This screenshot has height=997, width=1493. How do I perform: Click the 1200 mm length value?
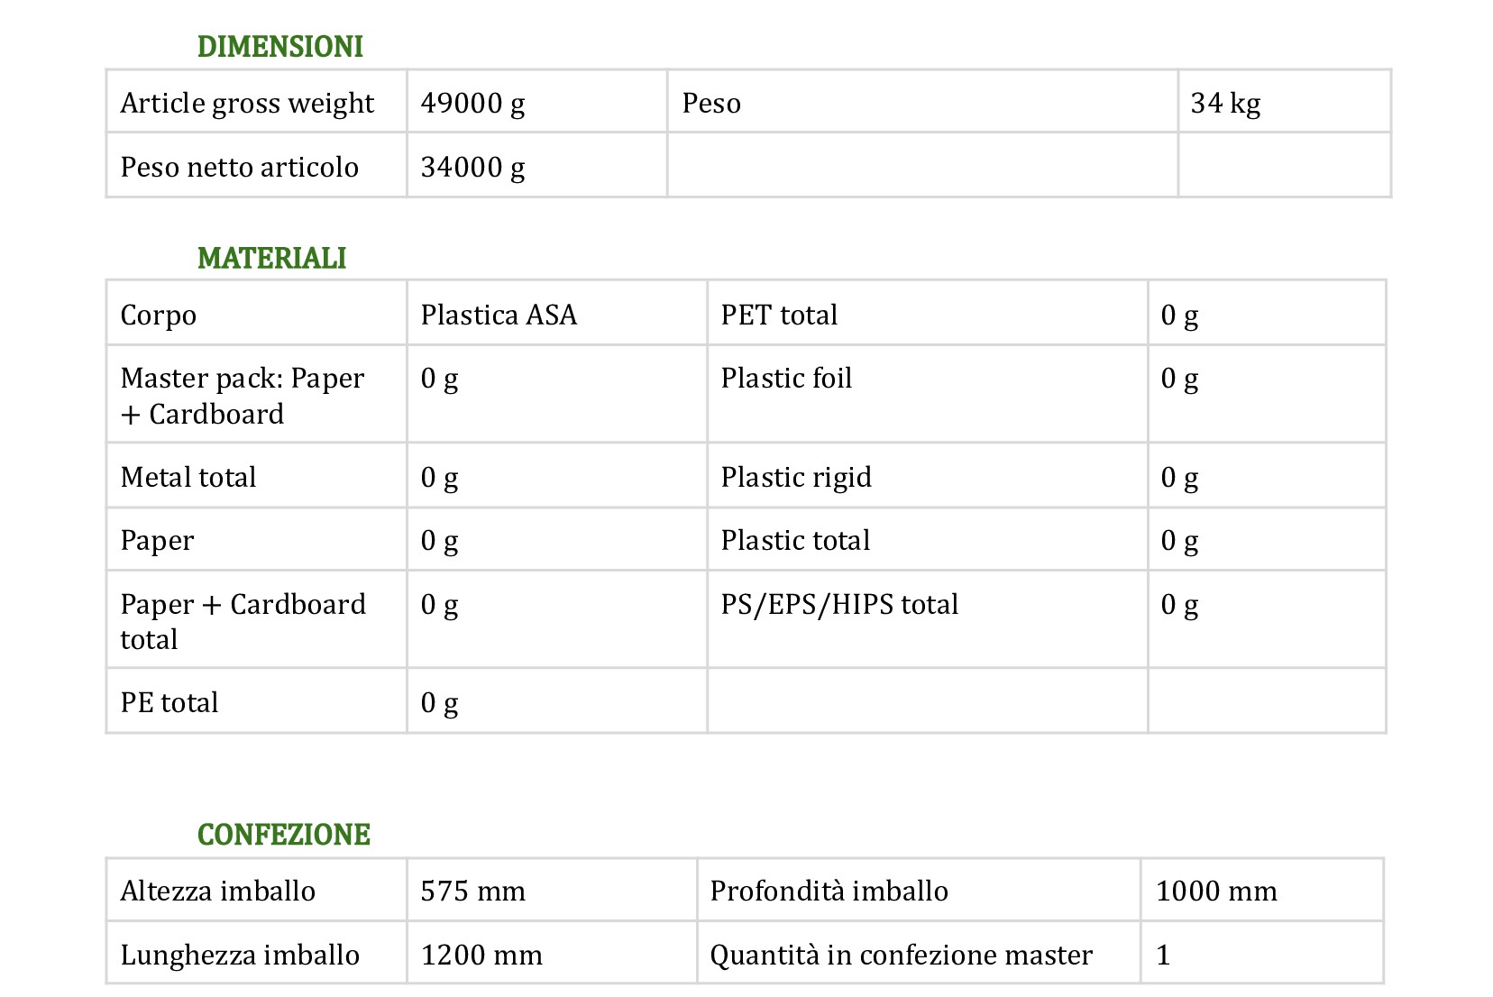[482, 955]
